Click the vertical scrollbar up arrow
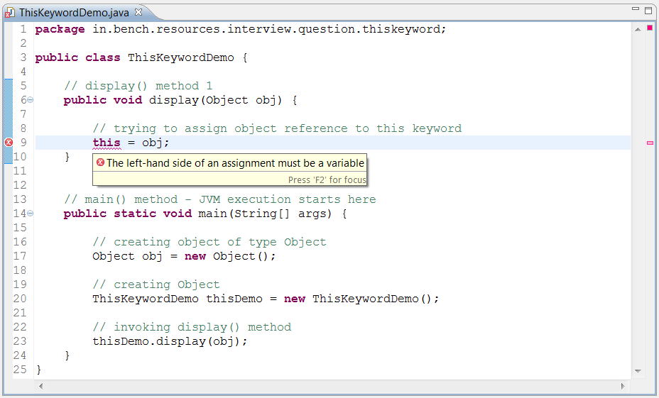 (x=638, y=29)
